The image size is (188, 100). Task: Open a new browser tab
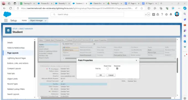161,3
